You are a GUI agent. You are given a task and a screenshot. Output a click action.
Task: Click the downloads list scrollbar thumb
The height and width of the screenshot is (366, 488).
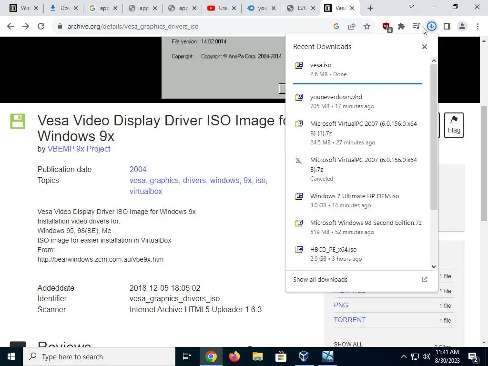pos(434,137)
